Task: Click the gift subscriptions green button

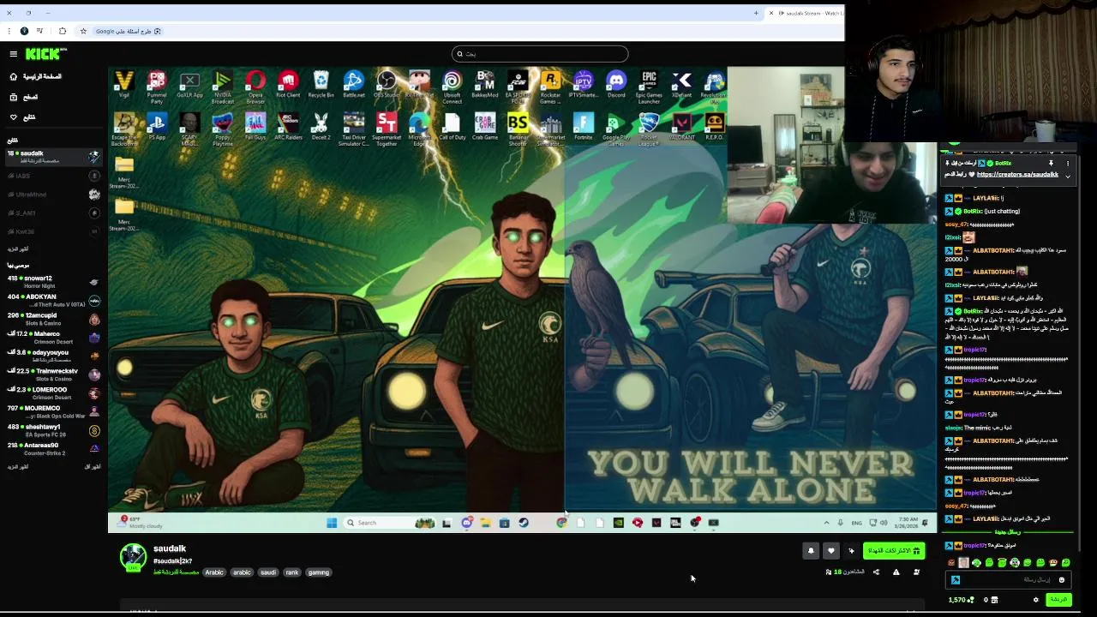Action: coord(894,551)
